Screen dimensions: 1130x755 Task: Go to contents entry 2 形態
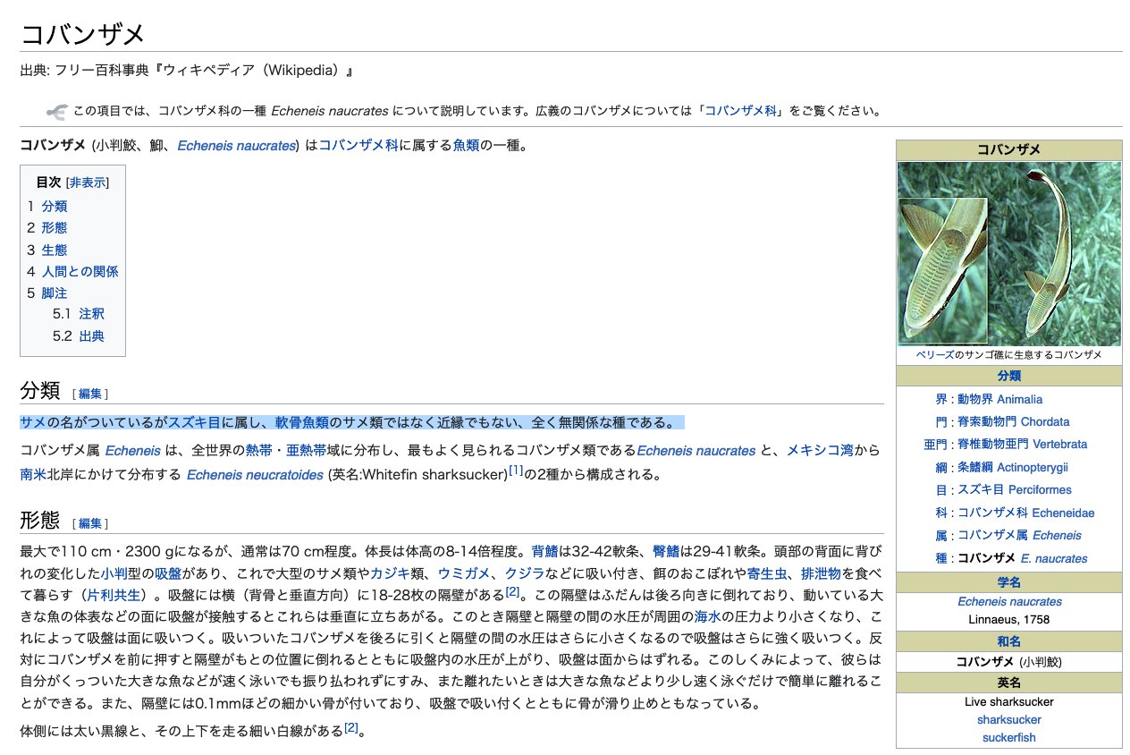click(54, 228)
